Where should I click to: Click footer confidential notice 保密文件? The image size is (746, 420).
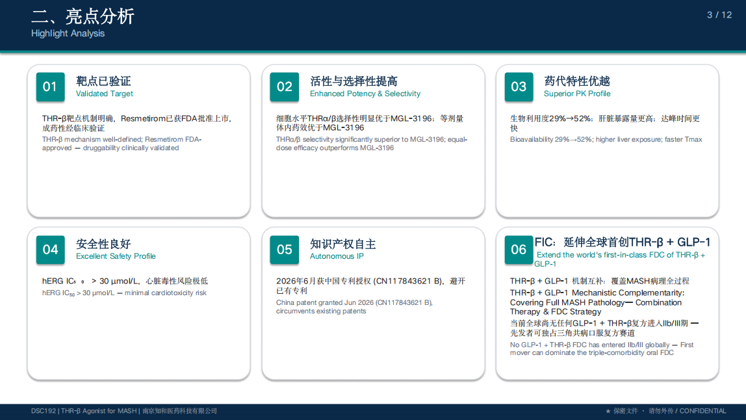click(x=666, y=411)
